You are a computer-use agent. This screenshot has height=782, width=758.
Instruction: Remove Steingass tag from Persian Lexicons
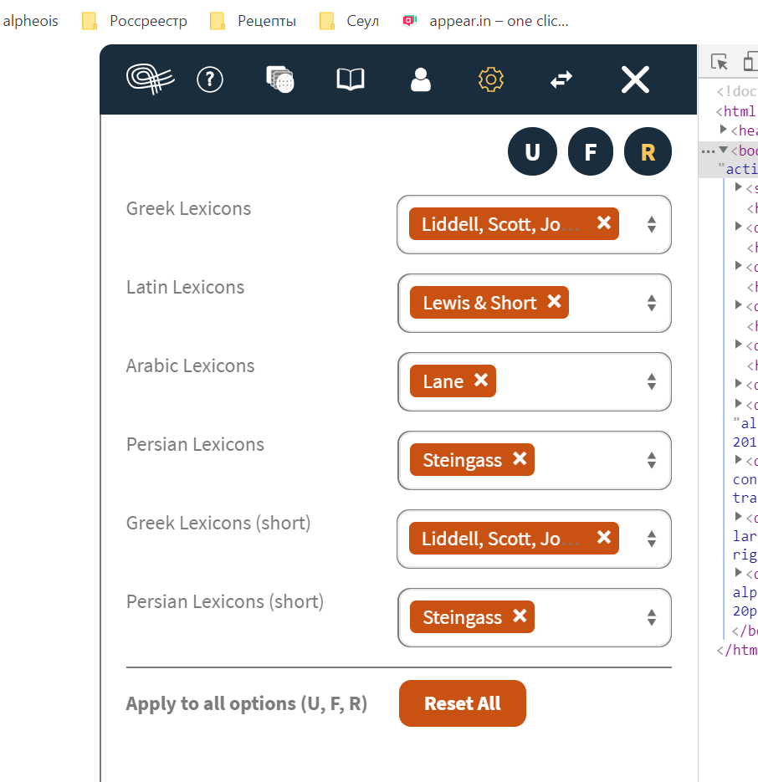(520, 458)
